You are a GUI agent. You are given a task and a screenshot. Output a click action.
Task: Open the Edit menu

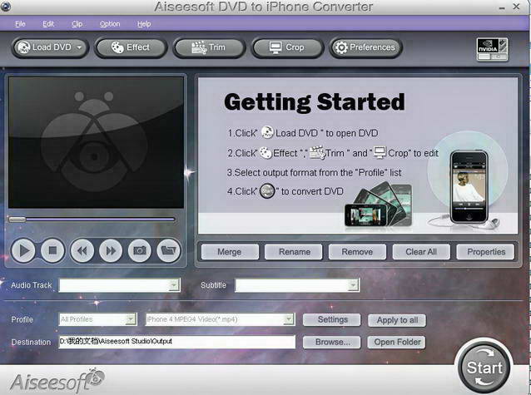[x=48, y=24]
